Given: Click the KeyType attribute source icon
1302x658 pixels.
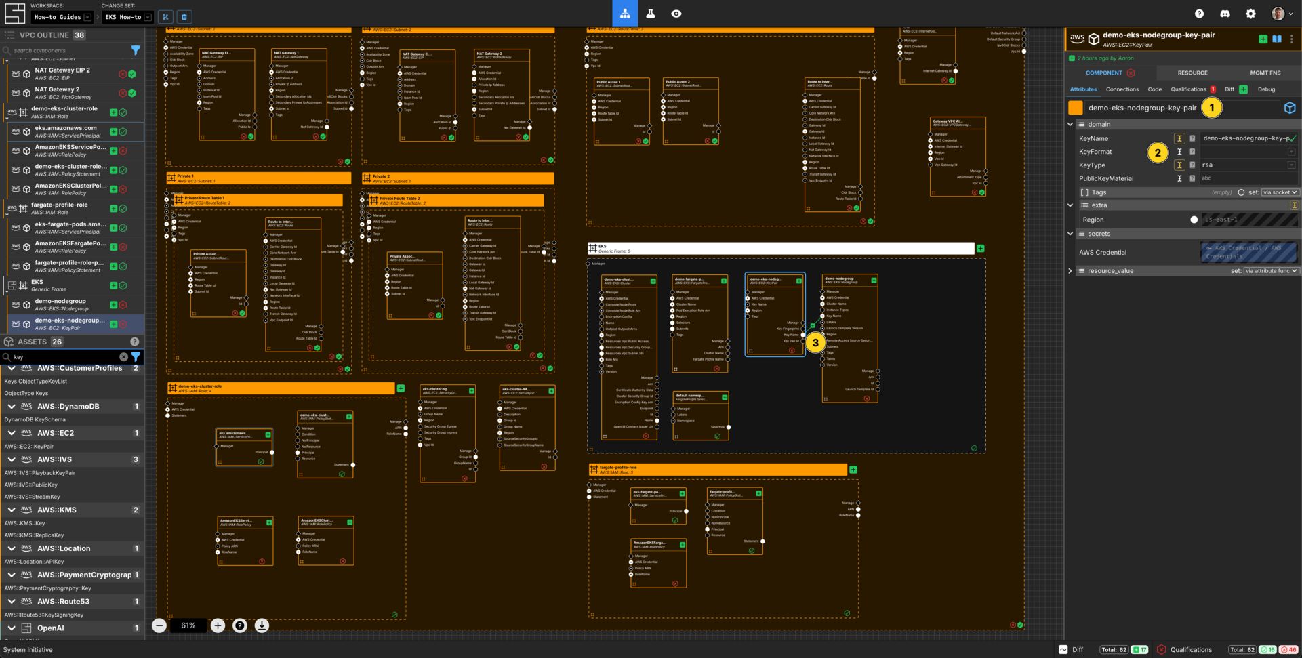Looking at the screenshot, I should point(1179,165).
